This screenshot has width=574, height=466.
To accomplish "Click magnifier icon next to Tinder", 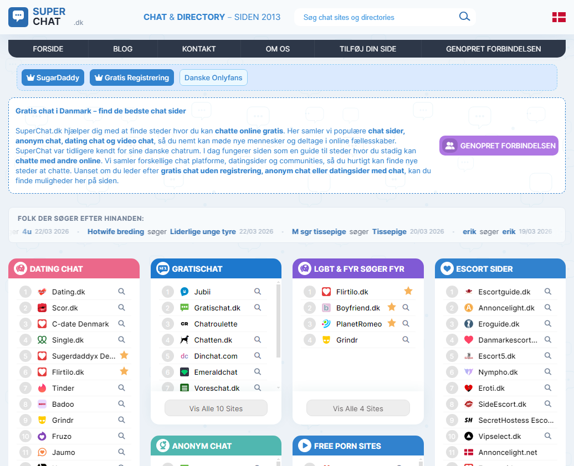I will pyautogui.click(x=121, y=388).
